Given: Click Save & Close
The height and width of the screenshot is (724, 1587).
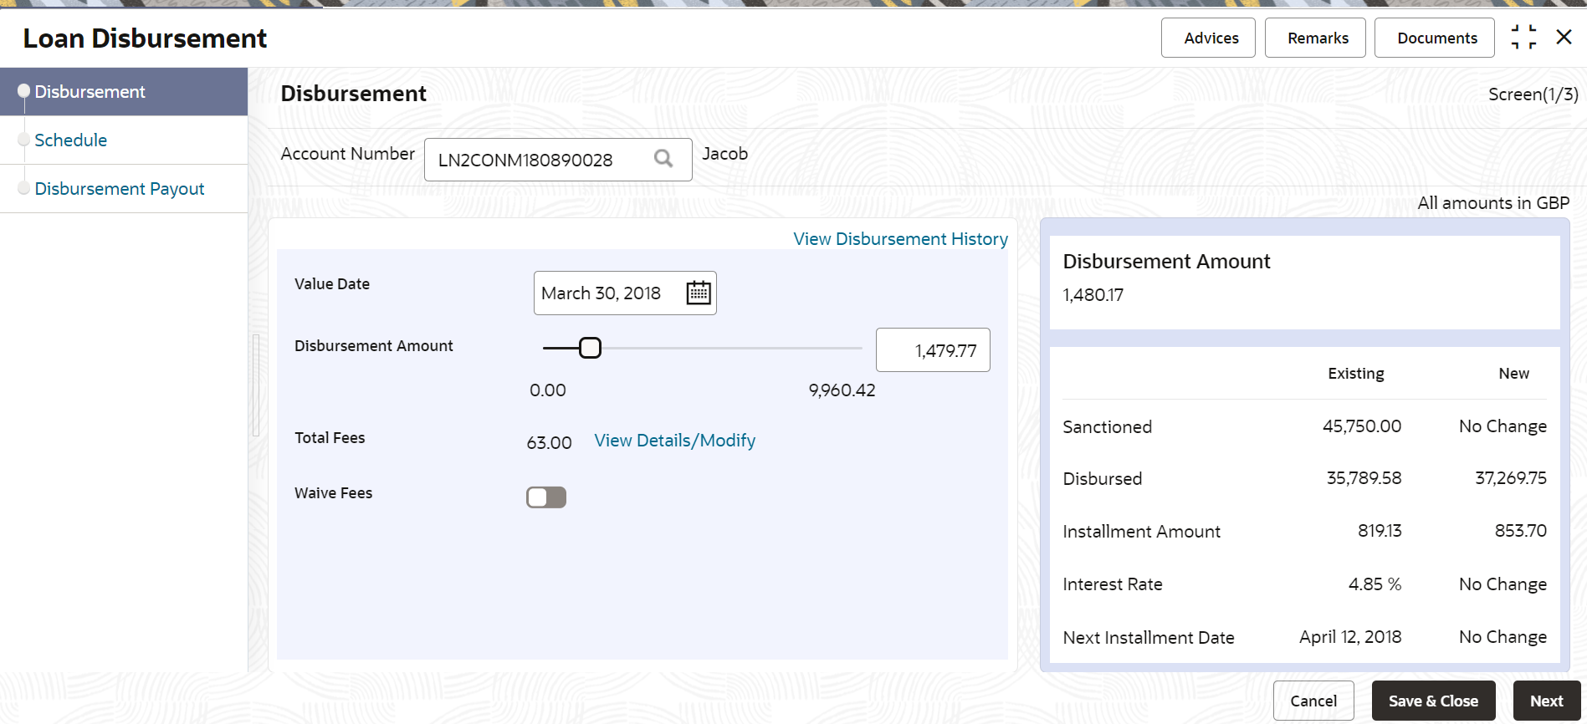Looking at the screenshot, I should (1434, 701).
